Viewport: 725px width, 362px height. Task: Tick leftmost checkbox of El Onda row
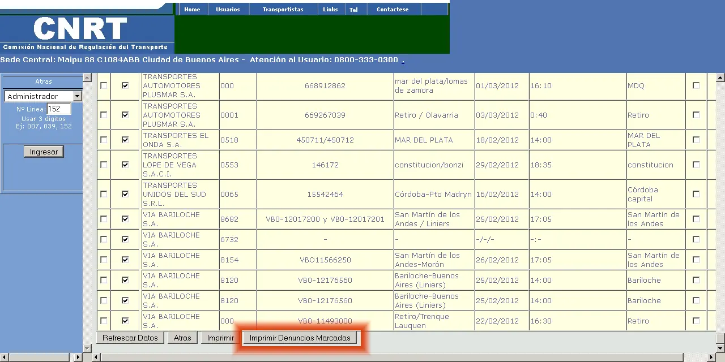pos(104,140)
